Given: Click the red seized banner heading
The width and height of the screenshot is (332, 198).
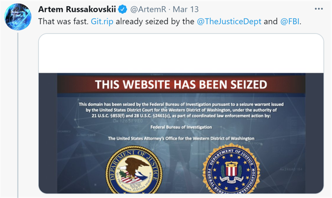Looking at the screenshot, I should tap(180, 85).
